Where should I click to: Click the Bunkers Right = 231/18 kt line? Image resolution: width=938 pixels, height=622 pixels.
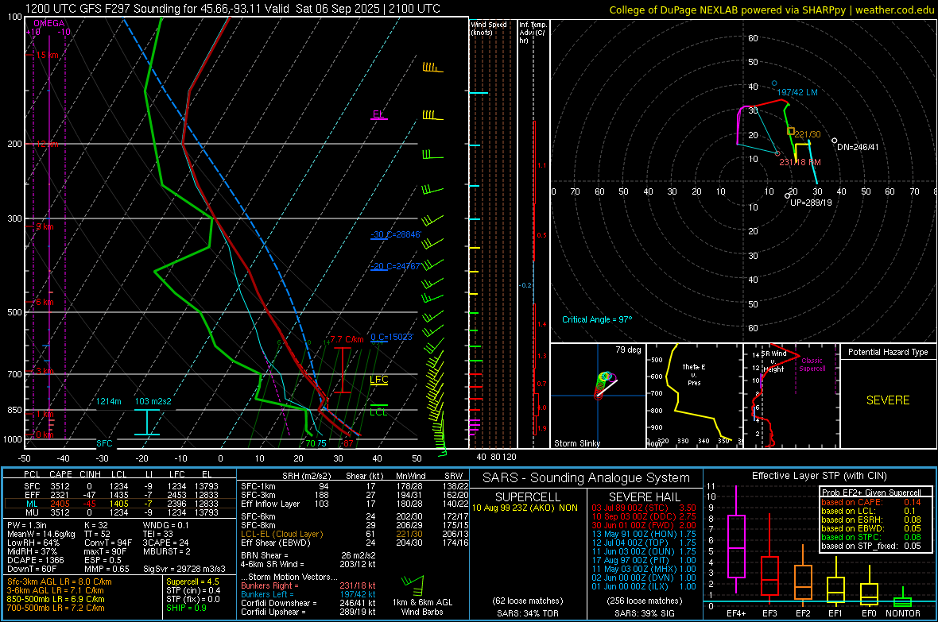pos(308,585)
